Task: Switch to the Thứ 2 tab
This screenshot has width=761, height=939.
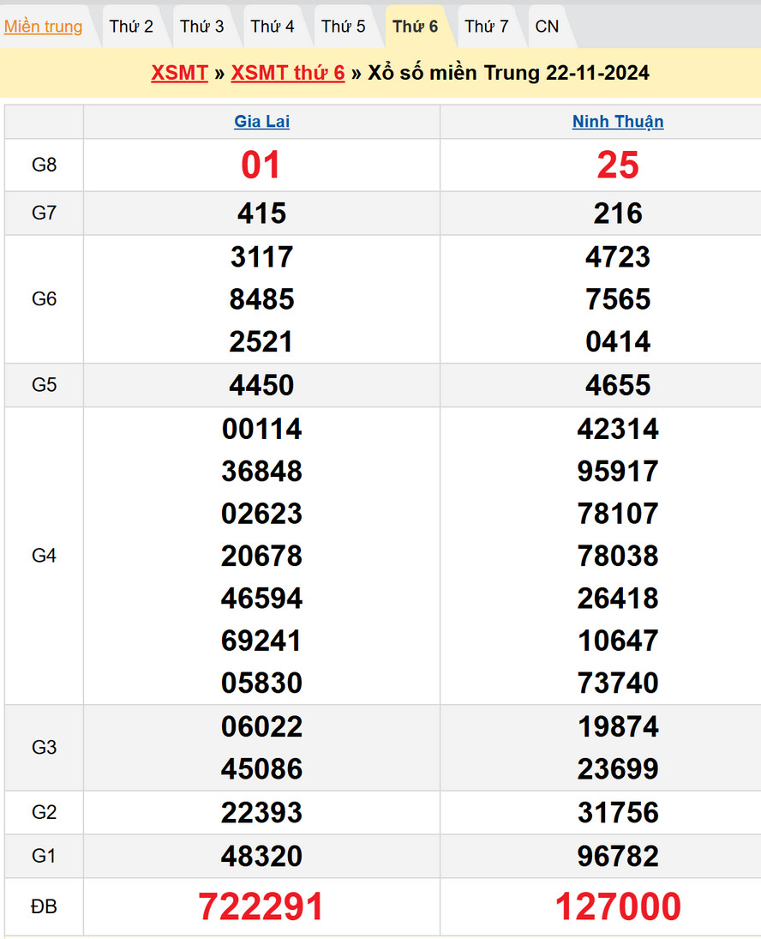Action: [131, 27]
